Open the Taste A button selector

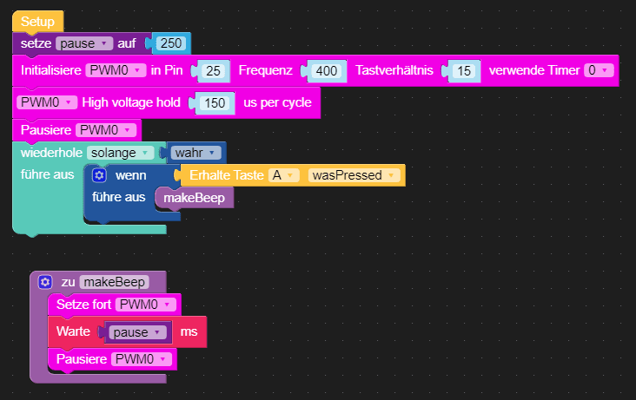[x=283, y=175]
